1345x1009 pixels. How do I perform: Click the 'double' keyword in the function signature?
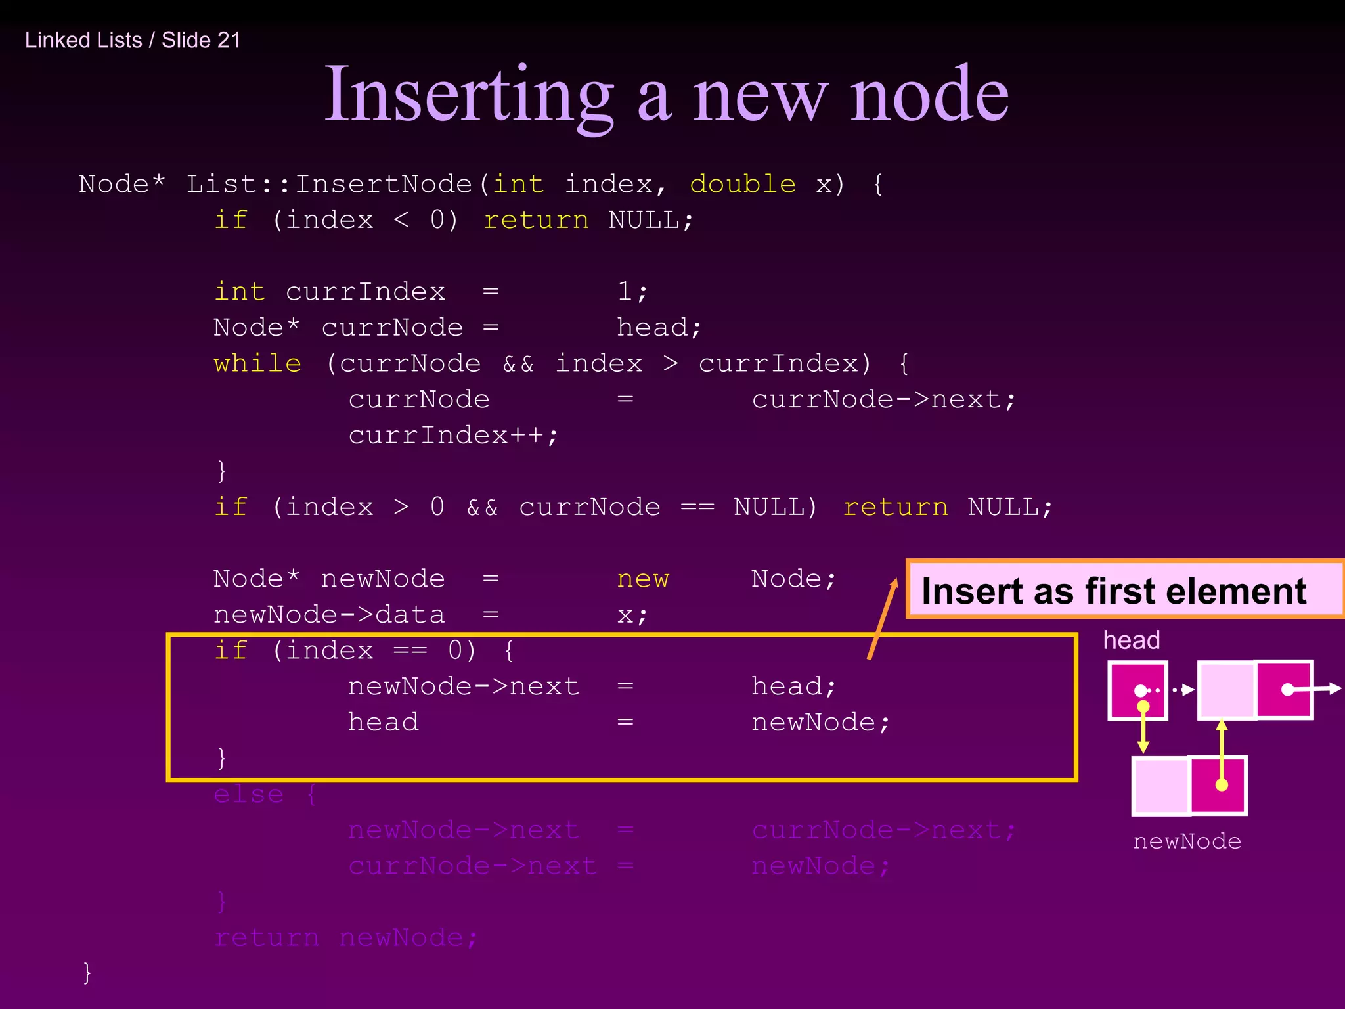(x=742, y=184)
